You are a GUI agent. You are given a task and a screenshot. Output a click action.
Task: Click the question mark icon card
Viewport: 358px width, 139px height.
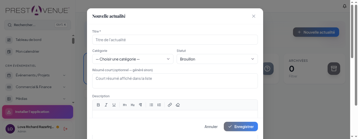pos(267,69)
